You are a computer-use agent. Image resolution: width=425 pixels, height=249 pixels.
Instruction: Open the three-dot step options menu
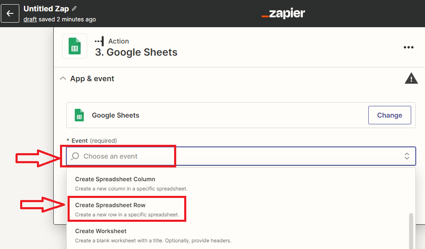point(409,47)
